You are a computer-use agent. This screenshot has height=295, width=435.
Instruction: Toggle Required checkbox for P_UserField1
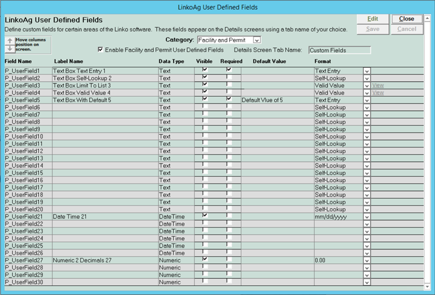pos(229,70)
